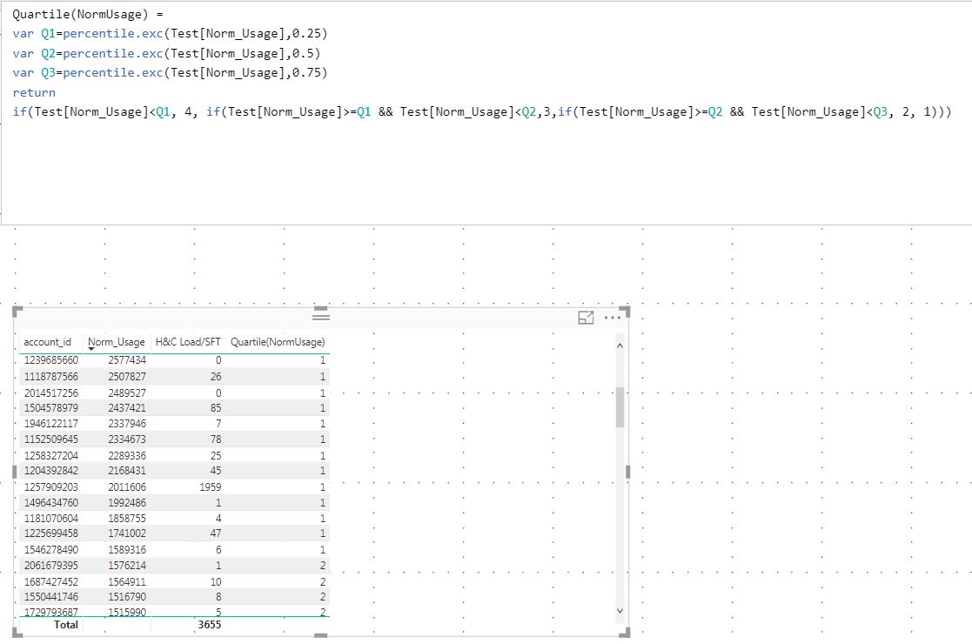
Task: Click the 'var Q1' formula line
Action: point(170,33)
